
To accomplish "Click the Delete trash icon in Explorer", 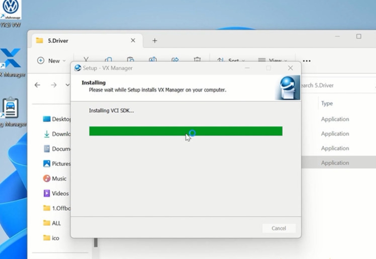I will (x=197, y=59).
